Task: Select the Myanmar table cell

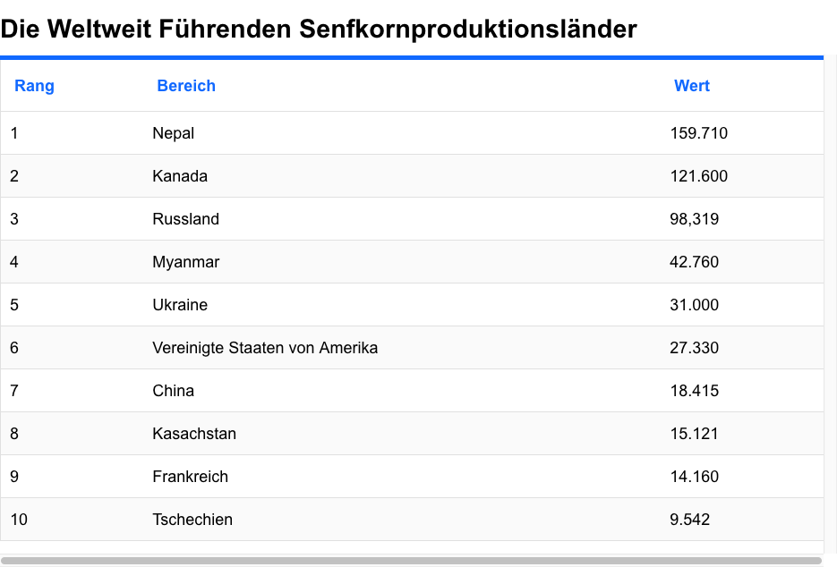Action: pyautogui.click(x=186, y=262)
